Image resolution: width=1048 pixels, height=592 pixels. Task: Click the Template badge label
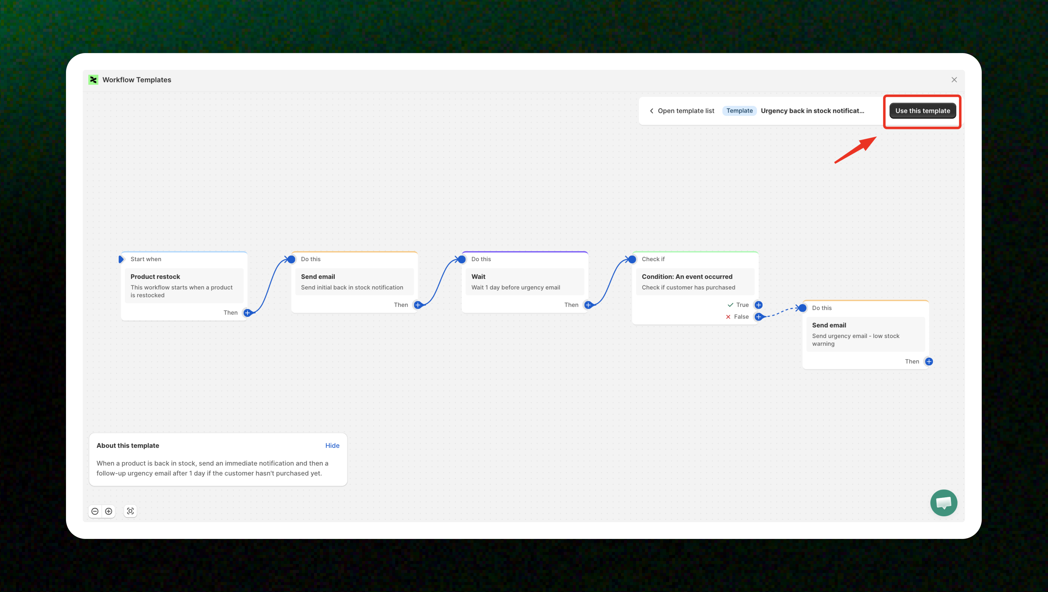tap(739, 111)
